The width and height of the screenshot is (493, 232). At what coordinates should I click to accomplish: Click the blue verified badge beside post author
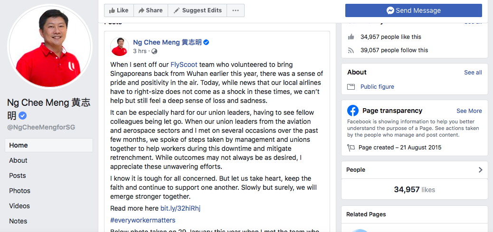pos(206,42)
